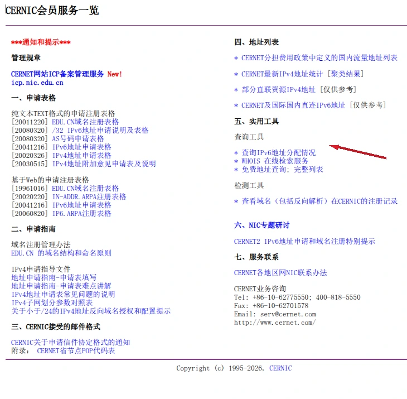Open IPv4子网划分参数对照表 link
Image resolution: width=407 pixels, height=399 pixels.
[52, 303]
